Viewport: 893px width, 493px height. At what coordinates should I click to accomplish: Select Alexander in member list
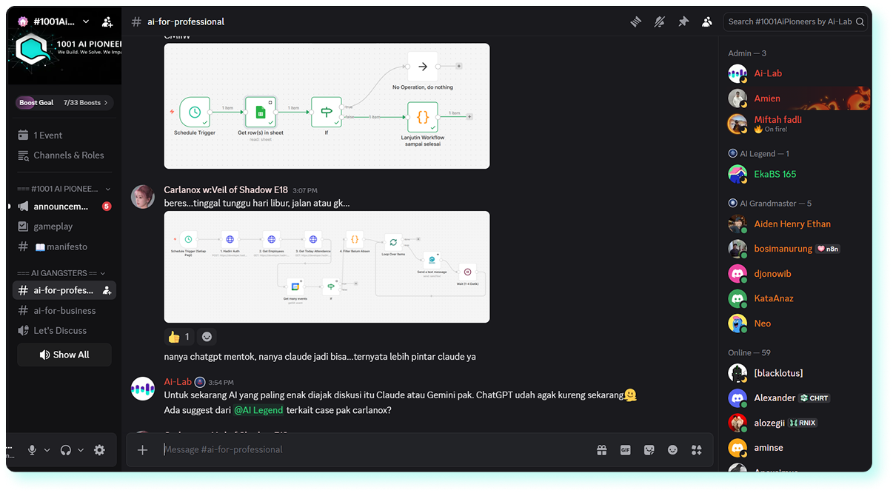[795, 398]
